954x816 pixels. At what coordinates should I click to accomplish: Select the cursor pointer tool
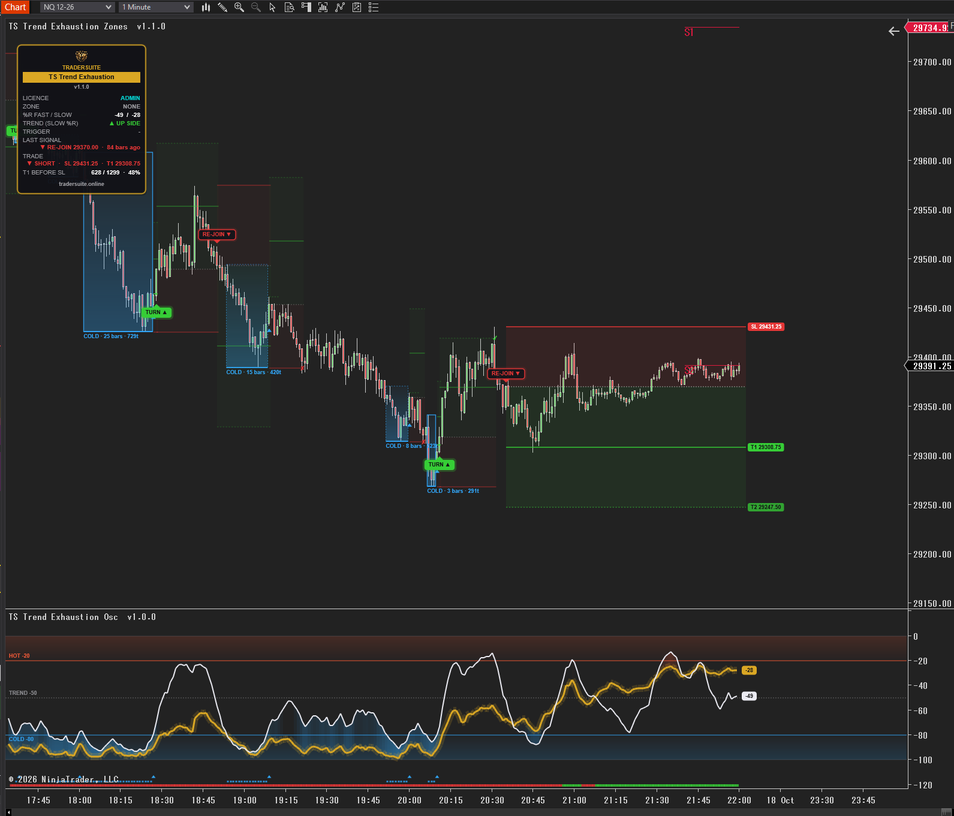[272, 7]
